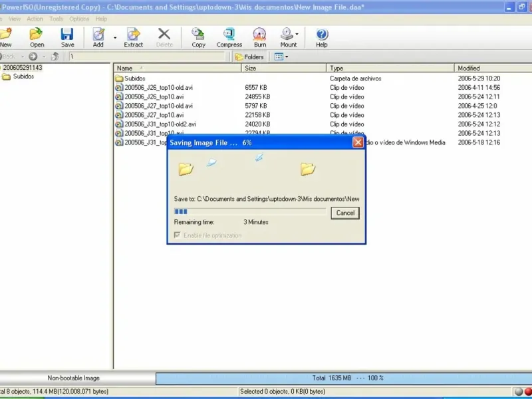
Task: Click the Forward navigation arrow icon
Action: tap(33, 57)
